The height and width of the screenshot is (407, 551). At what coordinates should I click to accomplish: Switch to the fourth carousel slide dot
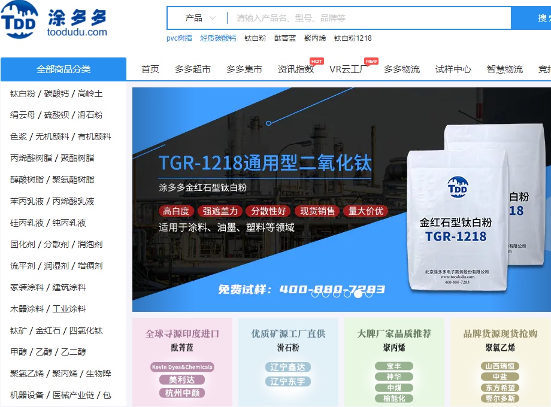coord(347,294)
